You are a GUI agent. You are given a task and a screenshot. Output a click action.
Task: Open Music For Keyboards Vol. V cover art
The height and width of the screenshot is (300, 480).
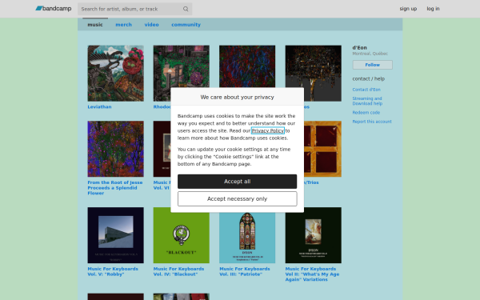[116, 235]
